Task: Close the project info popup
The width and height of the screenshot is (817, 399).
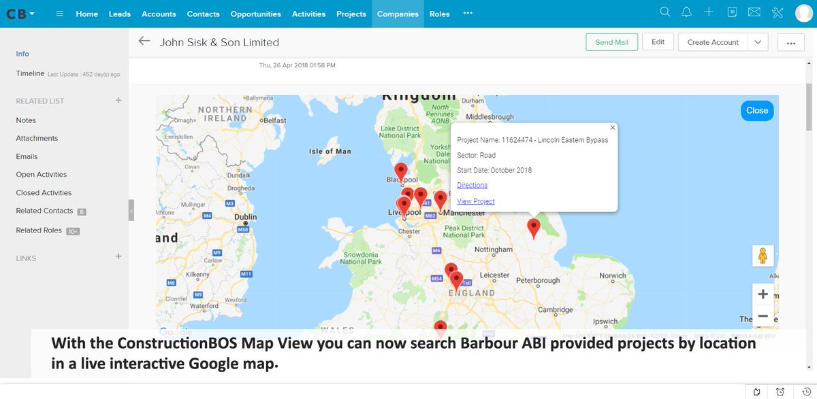Action: point(612,127)
